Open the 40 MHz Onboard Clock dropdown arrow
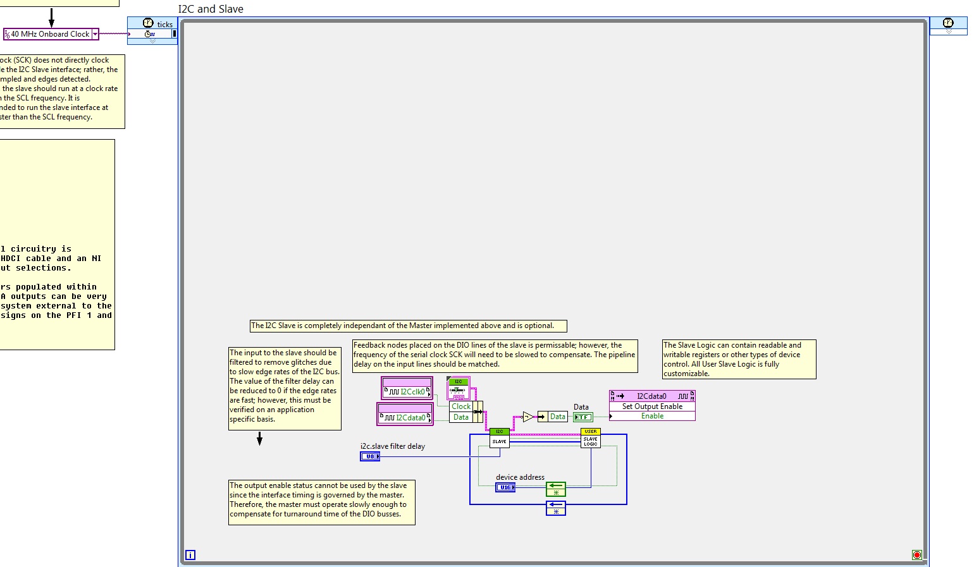This screenshot has width=974, height=567. (x=96, y=34)
